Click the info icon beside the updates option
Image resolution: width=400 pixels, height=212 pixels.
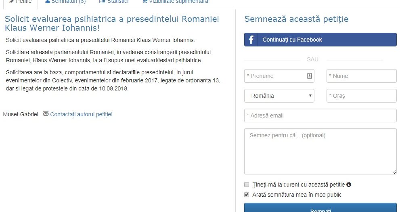[x=349, y=185]
